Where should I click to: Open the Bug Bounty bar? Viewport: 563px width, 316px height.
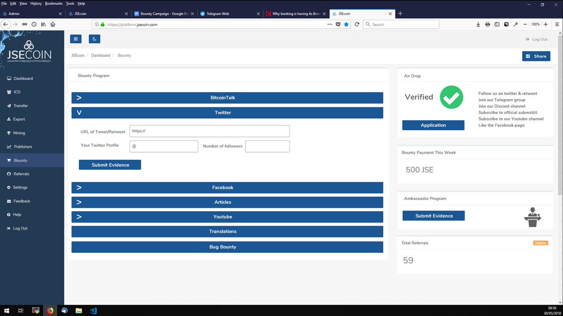click(227, 247)
